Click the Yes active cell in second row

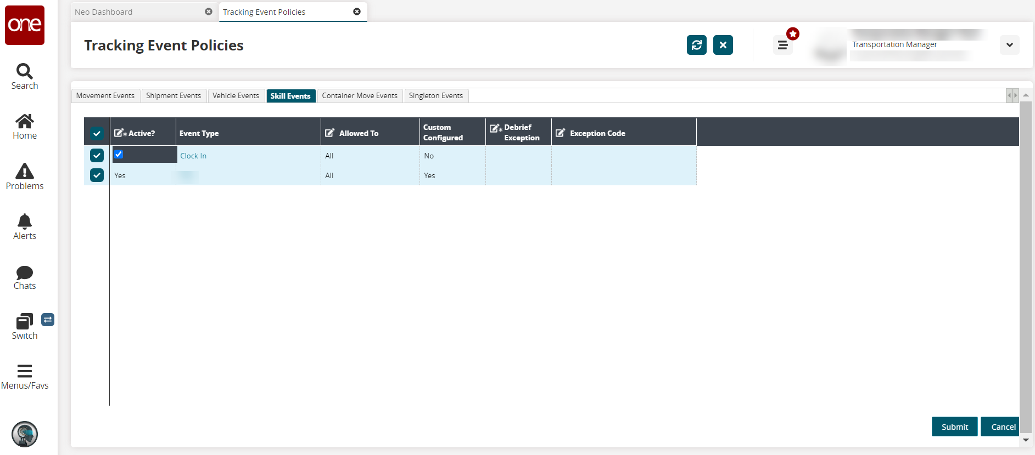143,175
